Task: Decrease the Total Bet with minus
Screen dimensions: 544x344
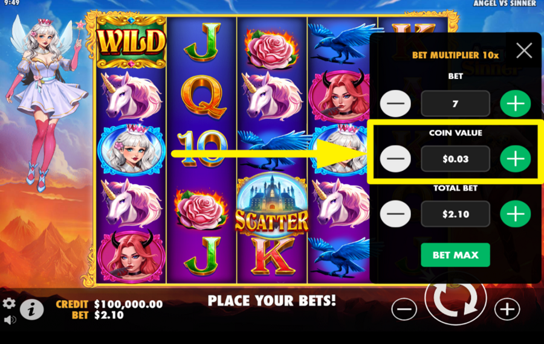Action: pyautogui.click(x=395, y=214)
